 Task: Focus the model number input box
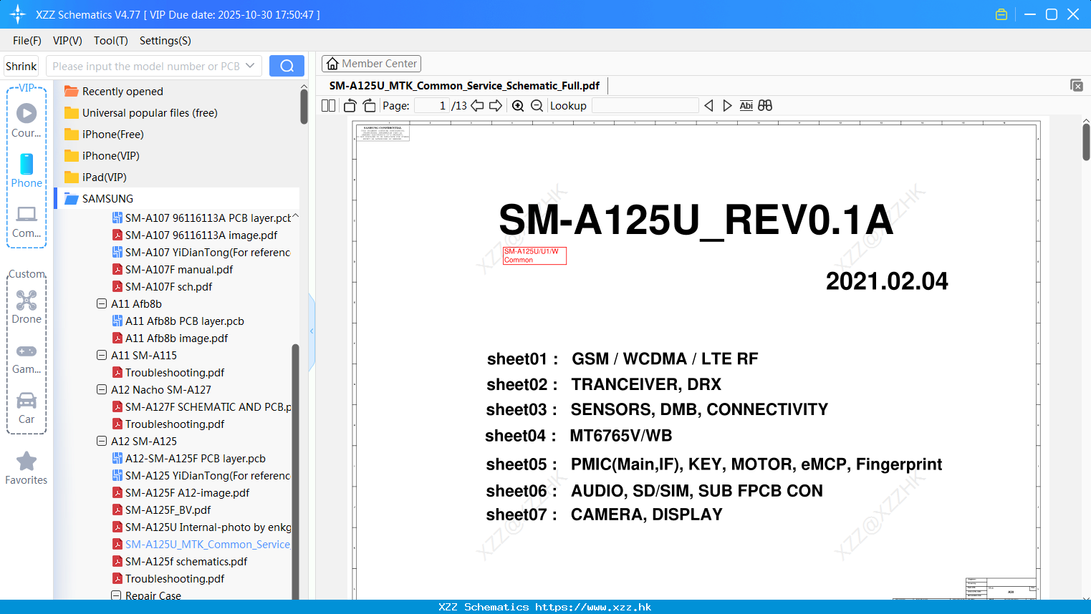pyautogui.click(x=145, y=66)
